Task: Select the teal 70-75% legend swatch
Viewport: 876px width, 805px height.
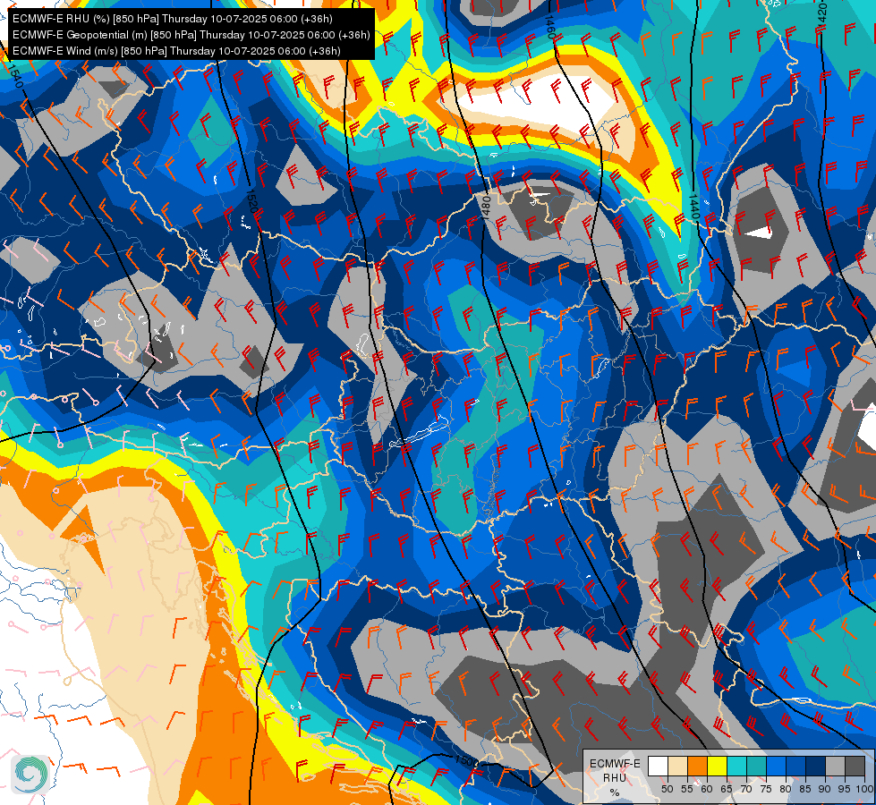Action: coord(756,766)
